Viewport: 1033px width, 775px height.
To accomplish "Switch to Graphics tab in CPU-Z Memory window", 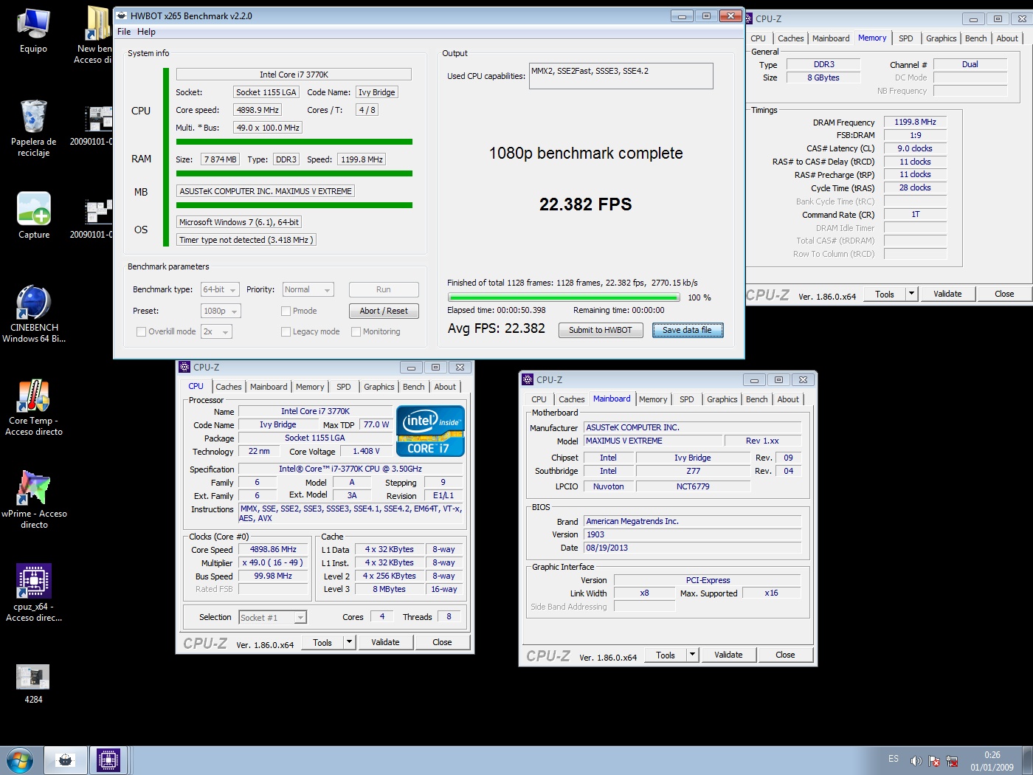I will 941,38.
